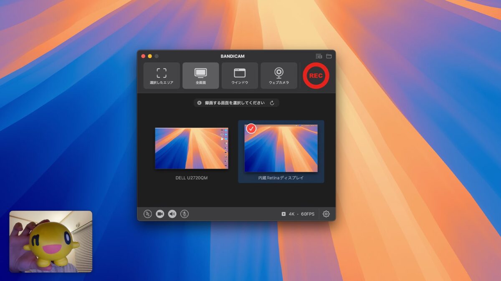Dismiss the 録画する画面を選択してください message

(199, 102)
